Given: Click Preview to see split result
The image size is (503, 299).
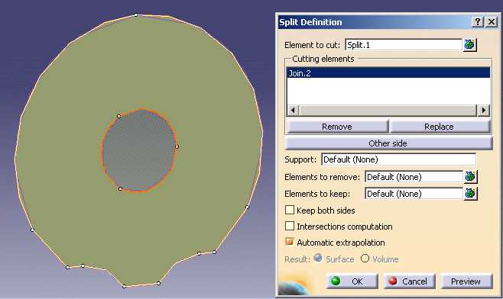Looking at the screenshot, I should point(466,281).
